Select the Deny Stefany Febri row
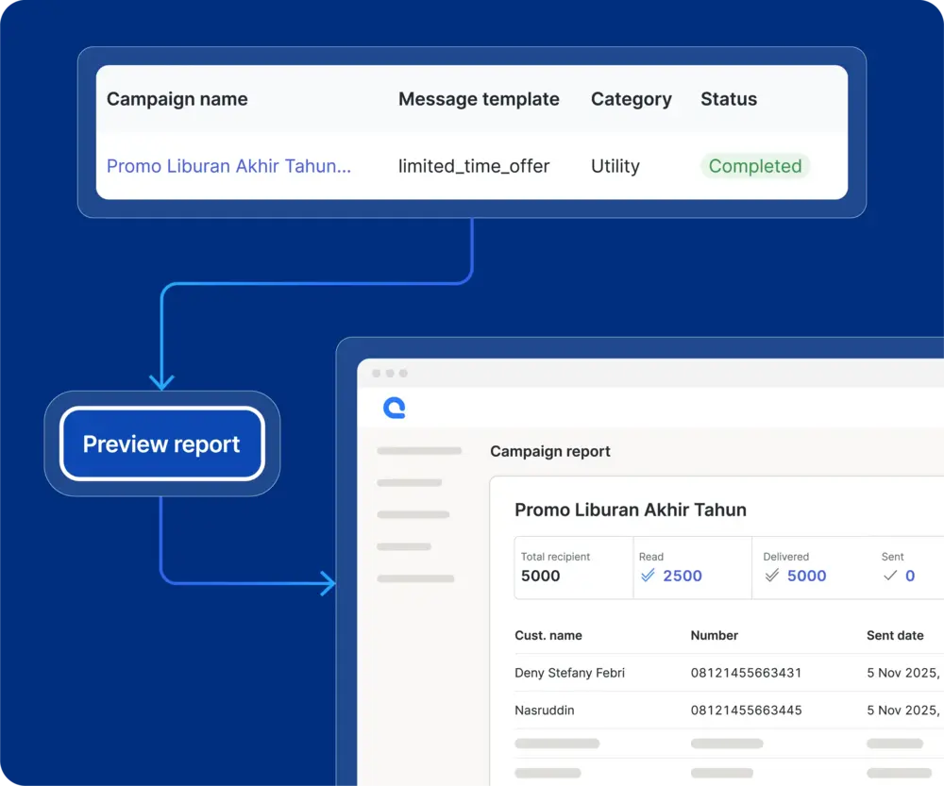Image resolution: width=944 pixels, height=786 pixels. (569, 673)
